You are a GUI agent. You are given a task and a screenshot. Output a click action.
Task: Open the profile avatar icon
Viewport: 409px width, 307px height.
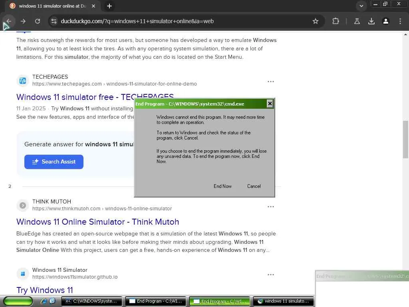(x=386, y=21)
